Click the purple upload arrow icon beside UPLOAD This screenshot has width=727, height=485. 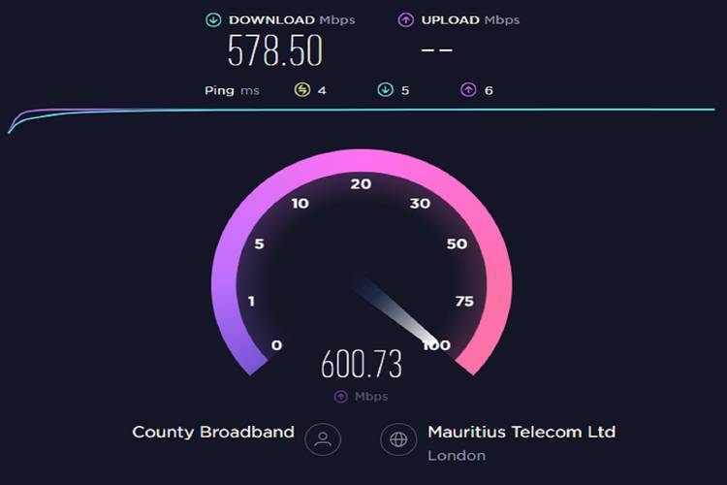(406, 20)
